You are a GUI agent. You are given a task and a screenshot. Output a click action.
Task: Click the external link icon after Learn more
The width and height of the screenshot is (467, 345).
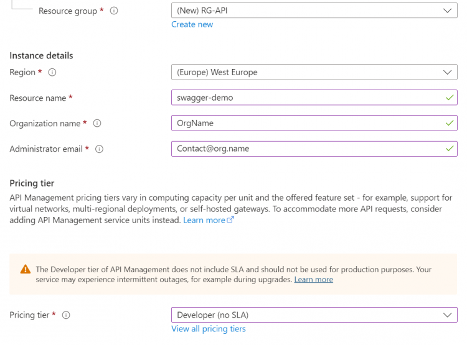click(230, 219)
